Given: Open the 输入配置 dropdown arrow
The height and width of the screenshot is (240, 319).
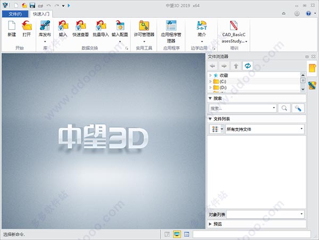Looking at the screenshot, I should pyautogui.click(x=120, y=41).
